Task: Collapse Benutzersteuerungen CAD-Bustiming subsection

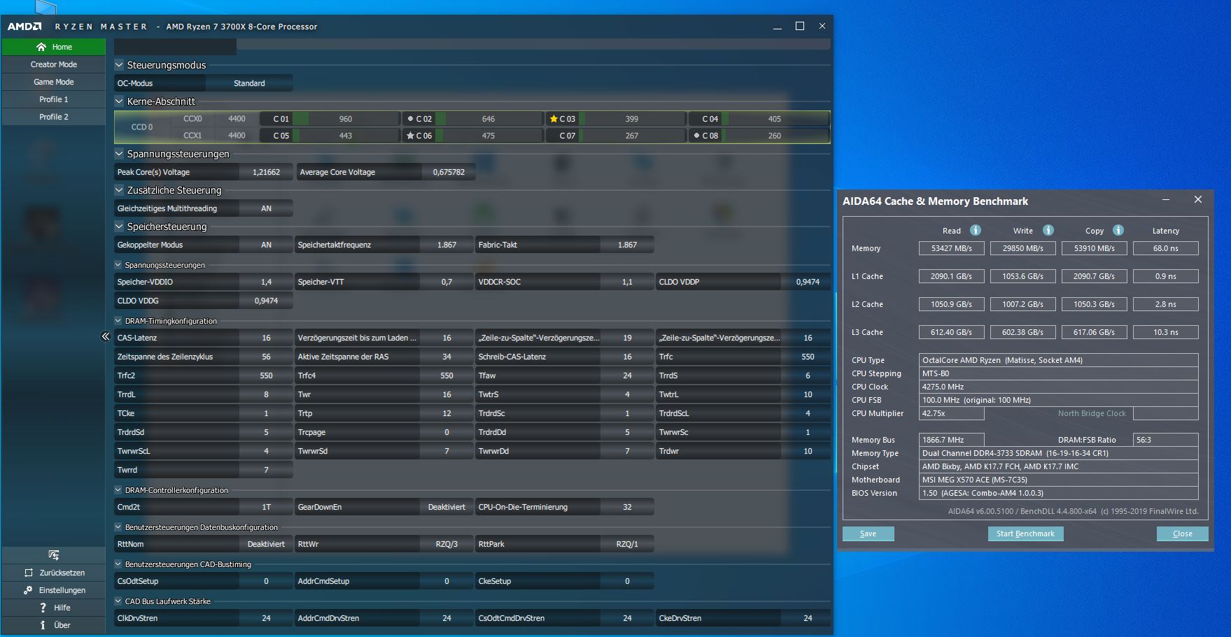Action: pos(118,564)
